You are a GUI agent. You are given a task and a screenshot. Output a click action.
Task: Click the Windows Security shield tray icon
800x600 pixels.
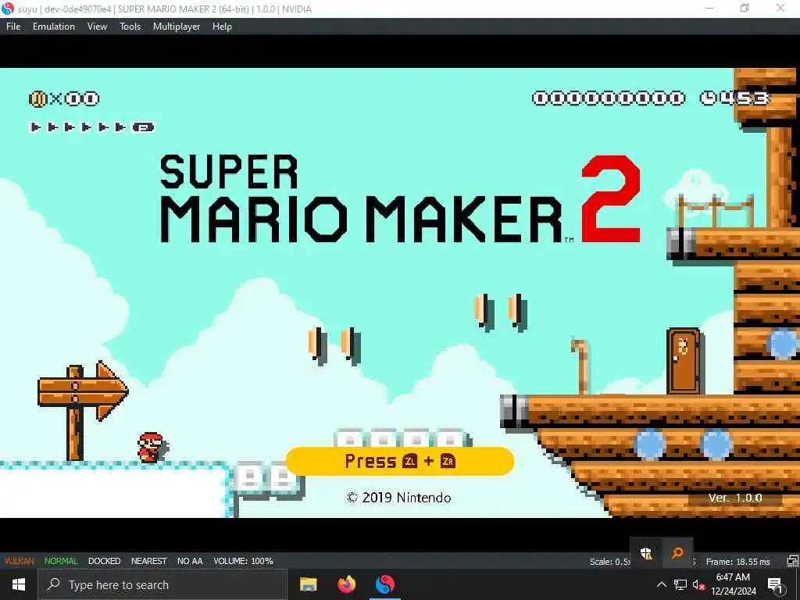[x=646, y=553]
